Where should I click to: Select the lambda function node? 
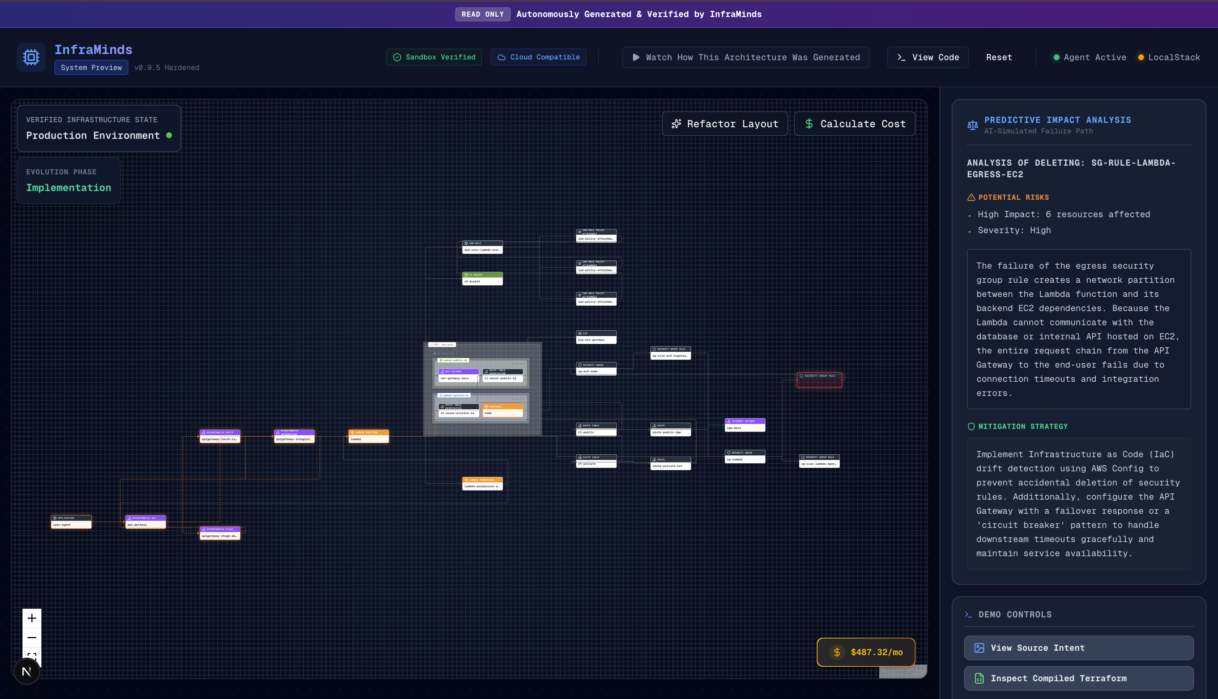click(x=369, y=436)
